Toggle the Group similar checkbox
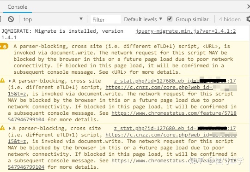Viewport: 250px width, 172px height. tap(170, 19)
